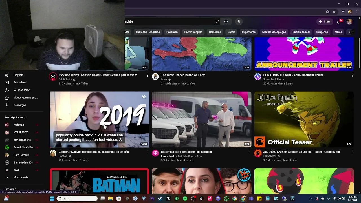
Task: Click the page scrollbar thumb
Action: (x=359, y=53)
